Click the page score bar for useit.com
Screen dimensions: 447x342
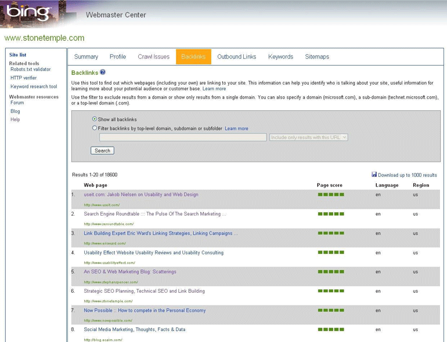pyautogui.click(x=331, y=195)
